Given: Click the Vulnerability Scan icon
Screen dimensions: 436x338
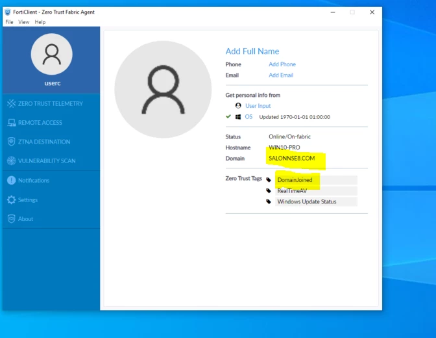Looking at the screenshot, I should 12,161.
